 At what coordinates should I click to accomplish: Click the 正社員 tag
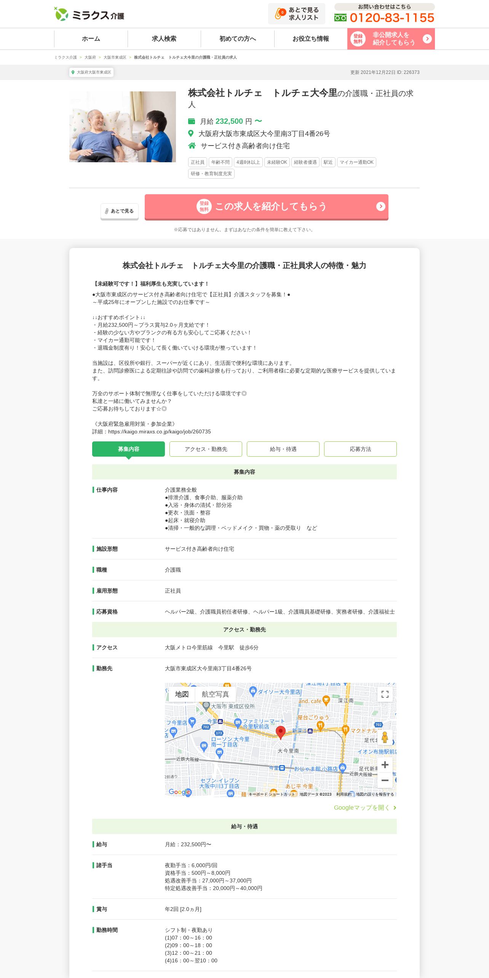(x=198, y=162)
